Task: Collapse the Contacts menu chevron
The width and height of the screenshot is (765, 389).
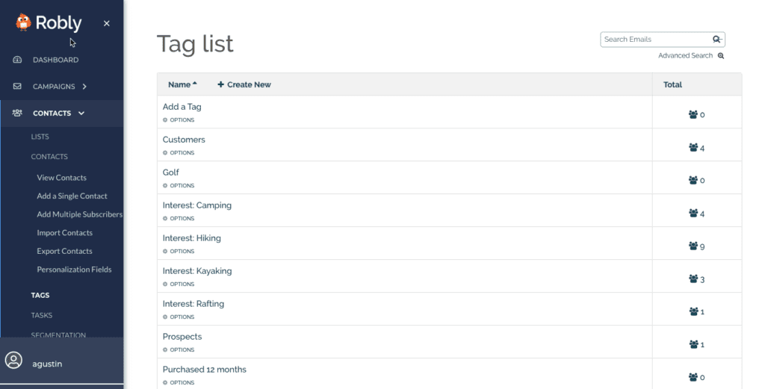Action: tap(81, 113)
